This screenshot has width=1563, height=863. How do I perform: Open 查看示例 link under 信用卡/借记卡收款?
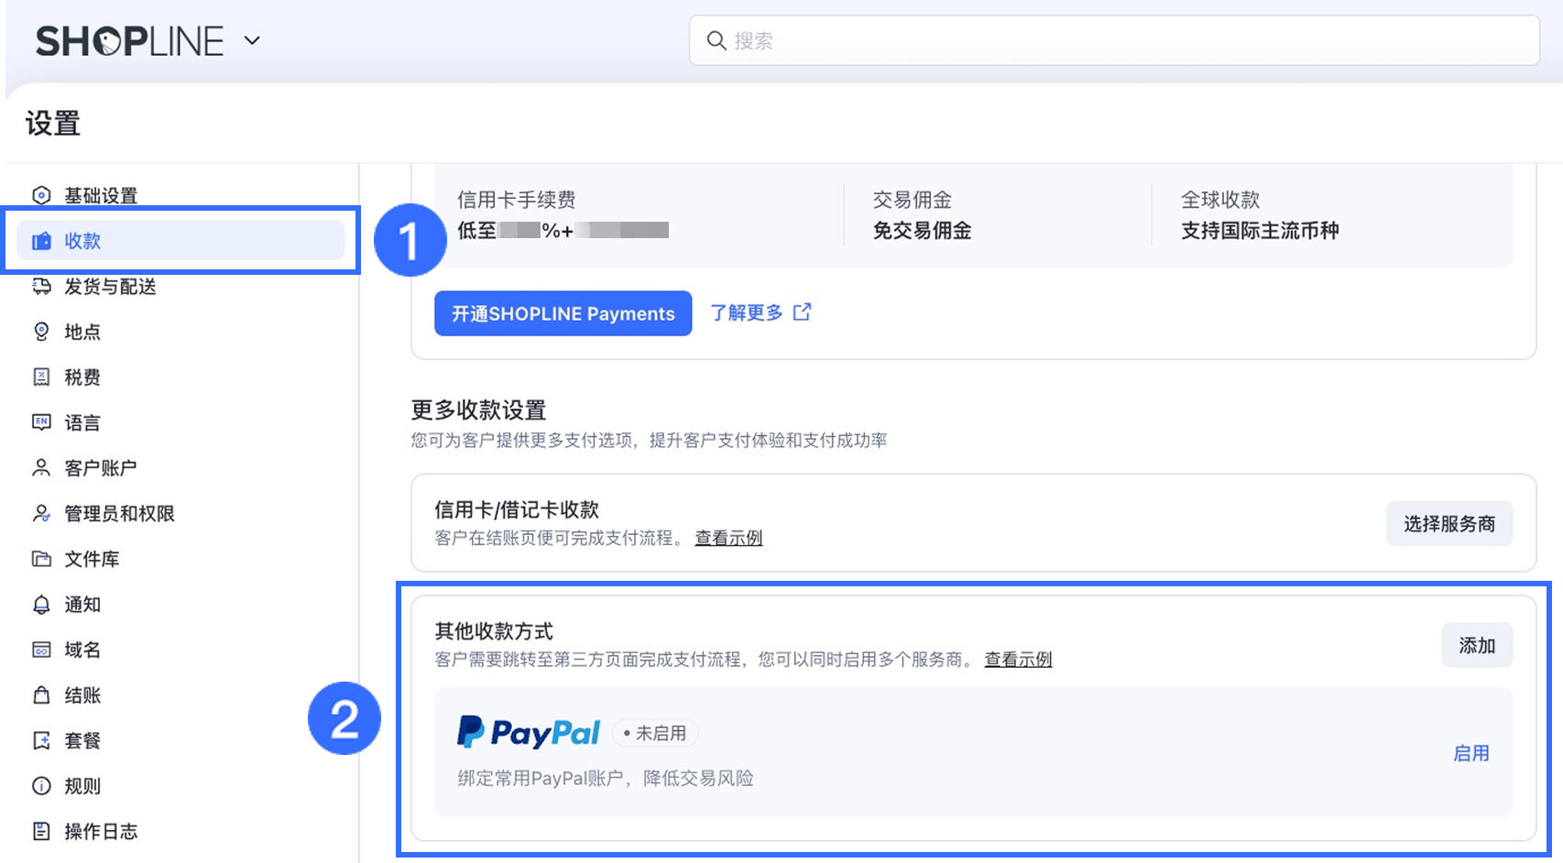728,538
